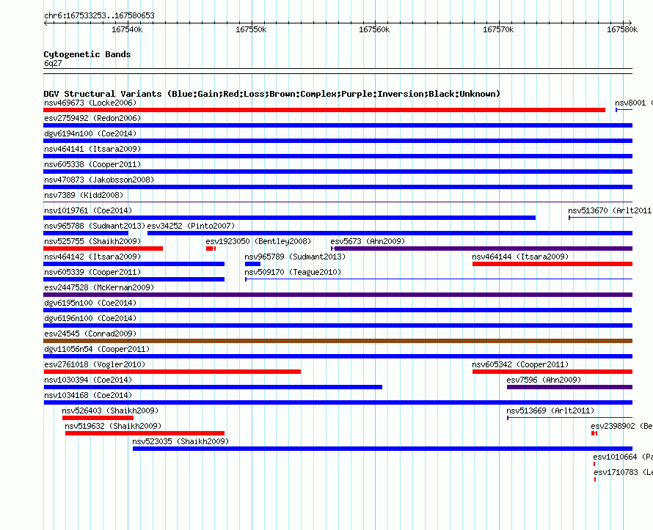Click the Cytogenetic Bands track title
Screen dimensions: 653x530
(87, 54)
